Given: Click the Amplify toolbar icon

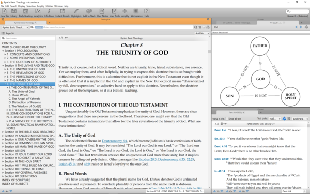Looking at the screenshot, I should (125, 12).
